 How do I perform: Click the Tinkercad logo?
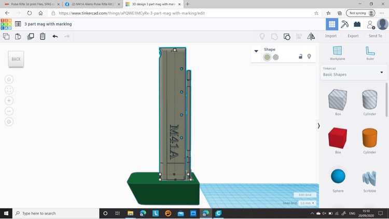pyautogui.click(x=6, y=24)
